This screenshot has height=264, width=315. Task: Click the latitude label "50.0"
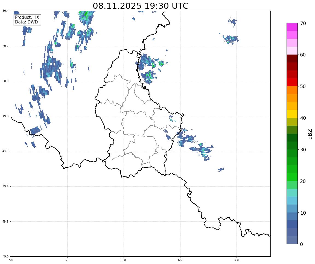pyautogui.click(x=5, y=81)
